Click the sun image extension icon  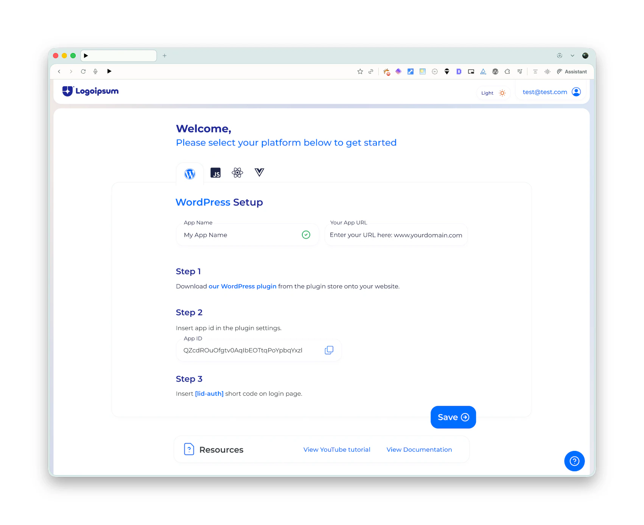[423, 71]
